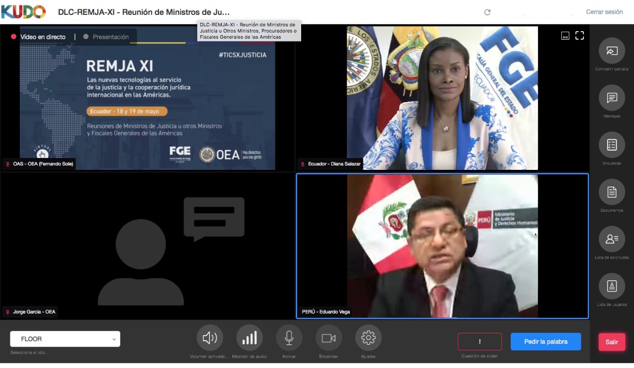Viewport: 634px width, 368px height.
Task: Click the Salir button
Action: coord(612,342)
